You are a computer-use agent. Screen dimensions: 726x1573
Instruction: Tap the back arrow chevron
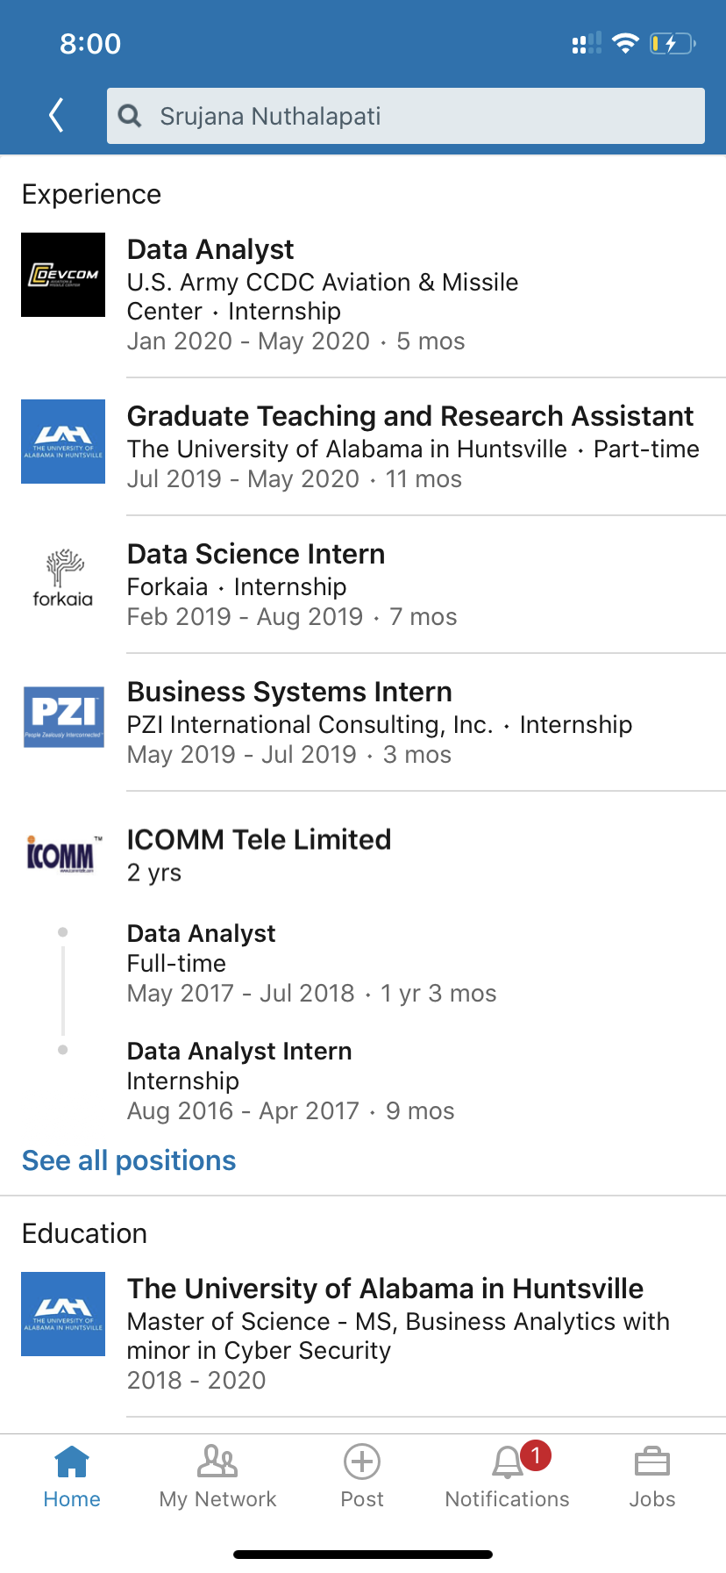pyautogui.click(x=57, y=115)
